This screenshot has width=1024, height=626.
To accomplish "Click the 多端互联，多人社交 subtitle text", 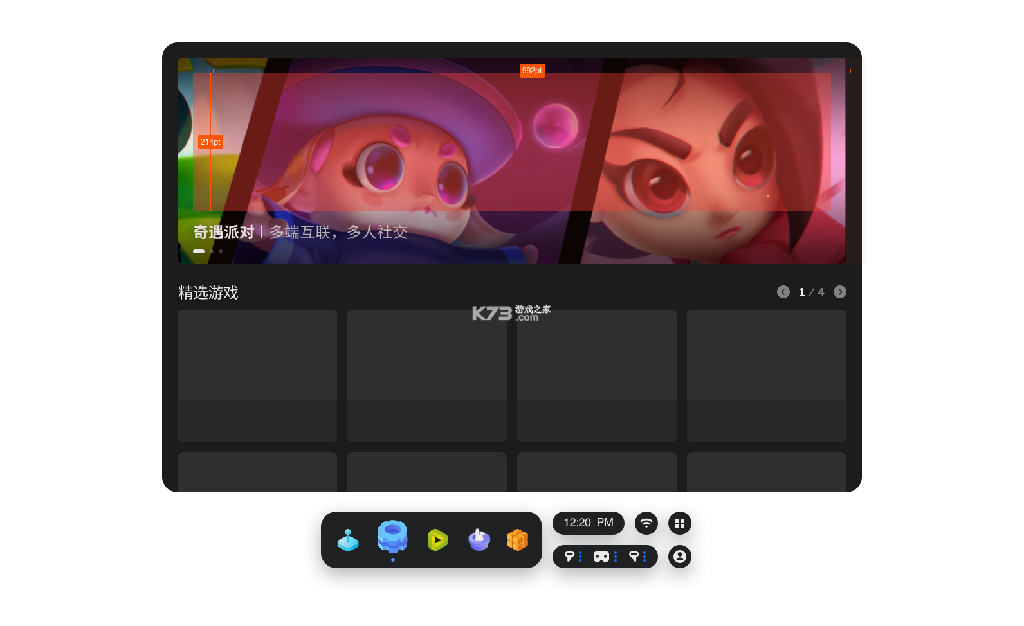I will (x=338, y=232).
